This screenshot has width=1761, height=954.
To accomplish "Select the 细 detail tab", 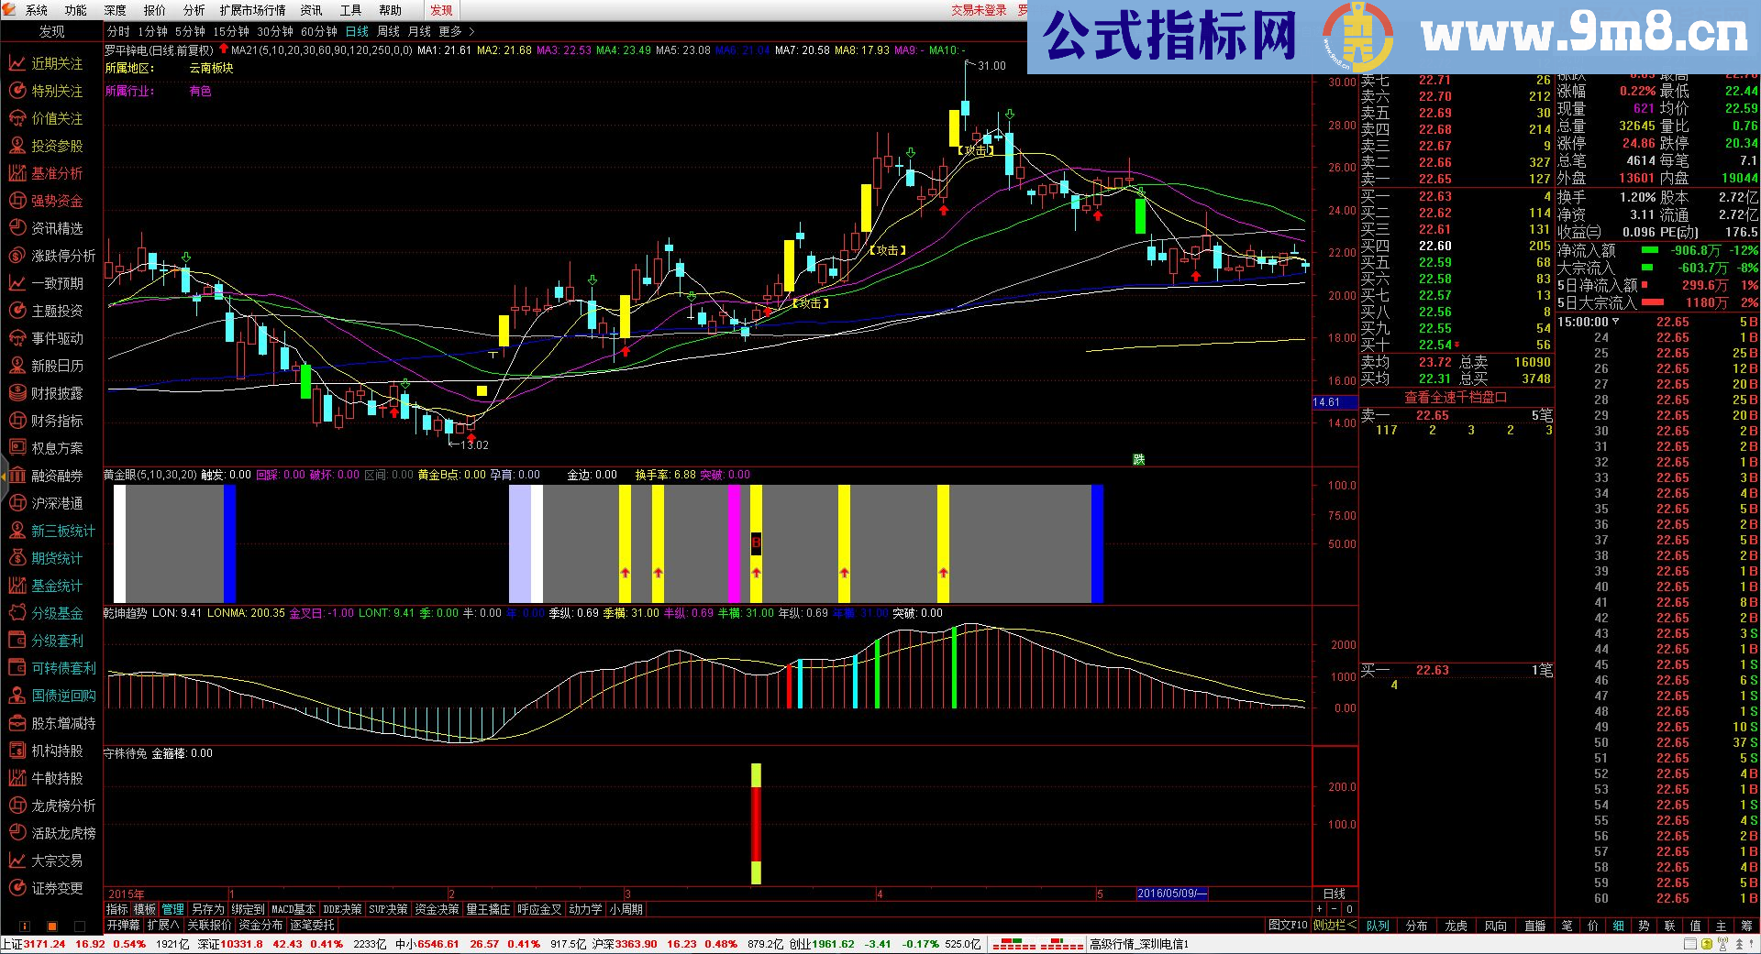I will tap(1618, 926).
